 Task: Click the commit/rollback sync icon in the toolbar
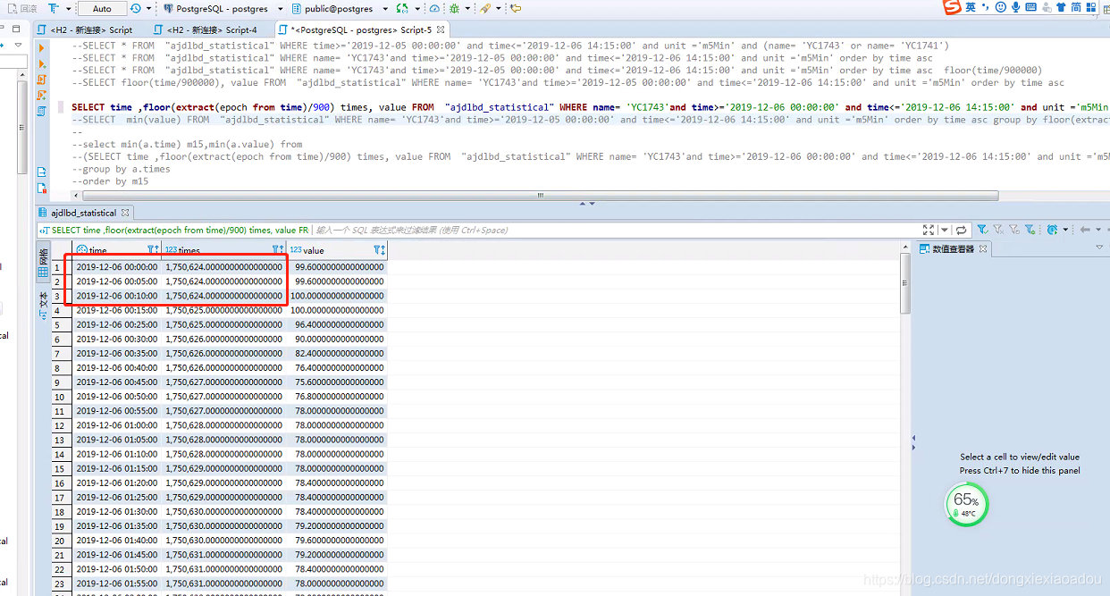coord(402,8)
